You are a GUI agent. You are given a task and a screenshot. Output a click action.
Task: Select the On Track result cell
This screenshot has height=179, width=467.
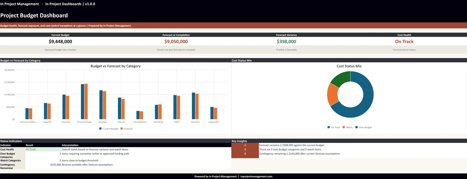(x=43, y=150)
